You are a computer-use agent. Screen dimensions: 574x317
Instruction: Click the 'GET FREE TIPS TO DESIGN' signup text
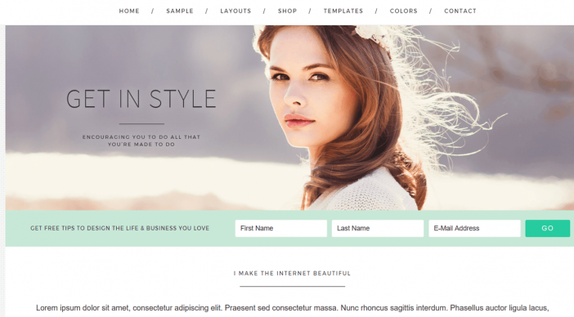(x=119, y=228)
